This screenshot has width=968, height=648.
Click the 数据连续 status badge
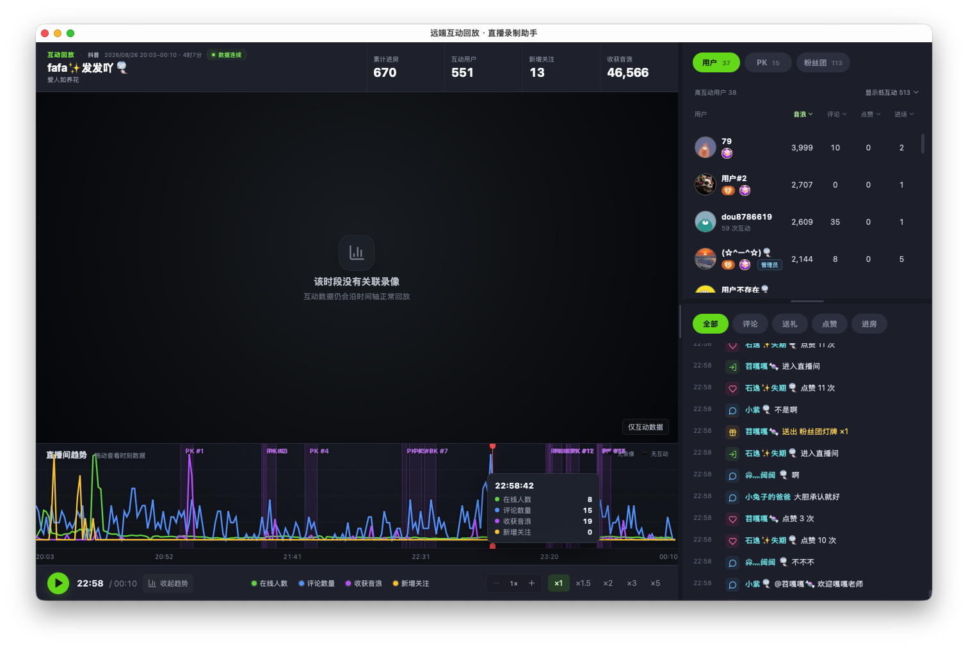pyautogui.click(x=227, y=55)
